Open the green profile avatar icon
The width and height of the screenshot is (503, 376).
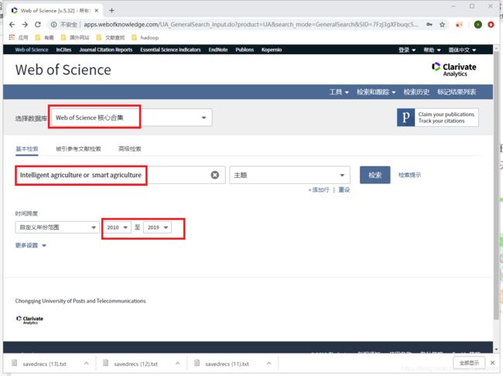pos(478,25)
